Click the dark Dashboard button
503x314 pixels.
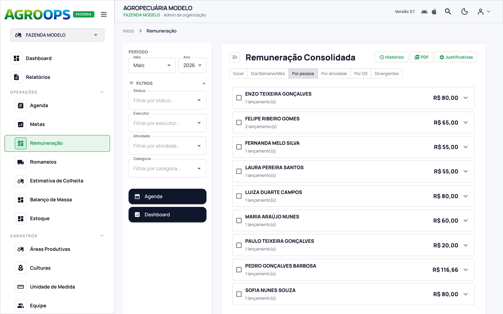(167, 215)
